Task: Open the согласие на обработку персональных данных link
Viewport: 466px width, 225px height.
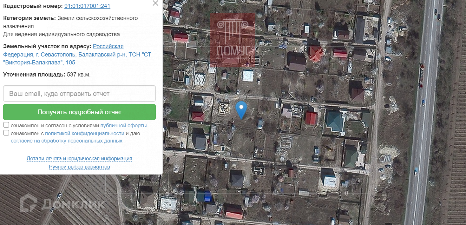Action: click(67, 141)
